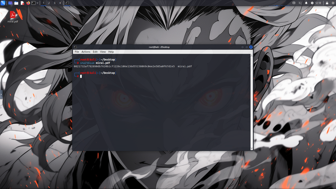Switch to workspace 1
The image size is (336, 189).
[43, 3]
